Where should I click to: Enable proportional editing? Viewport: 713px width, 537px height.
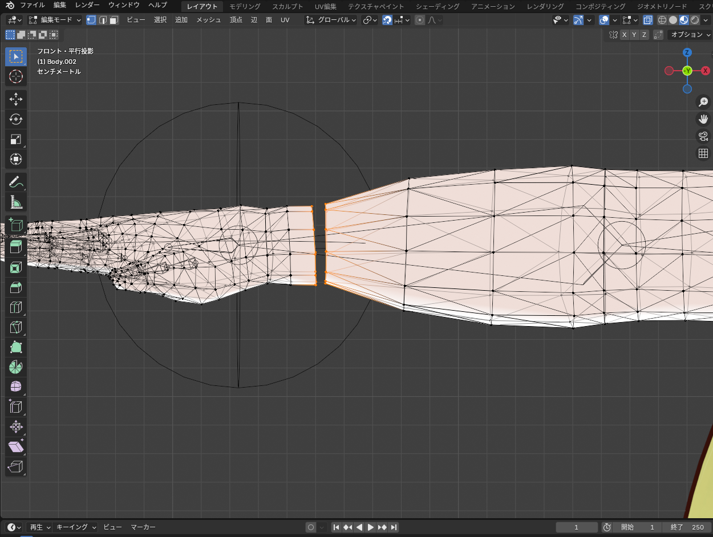click(420, 20)
